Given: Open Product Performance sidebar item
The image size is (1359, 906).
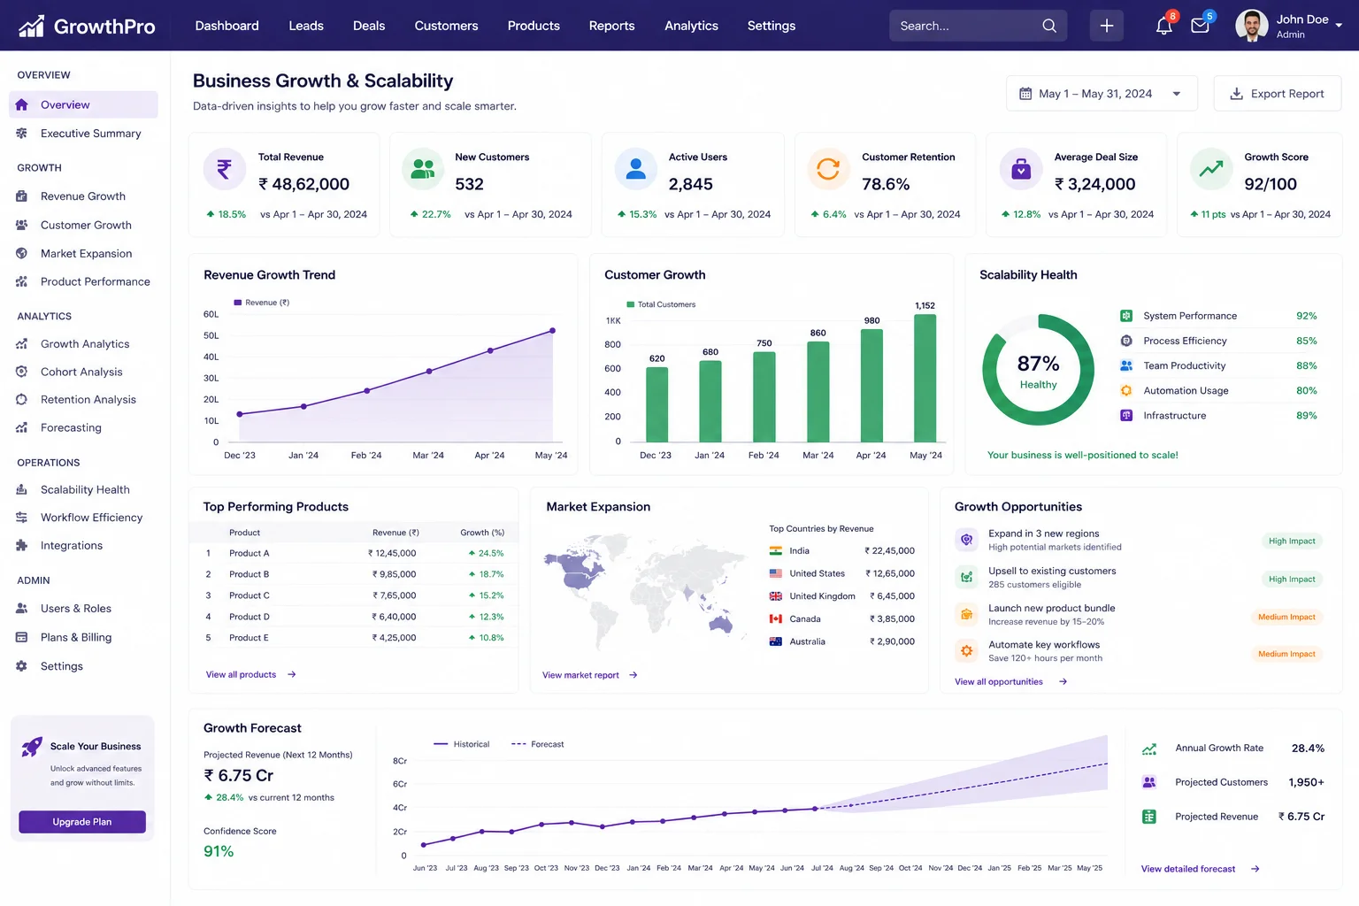Looking at the screenshot, I should (83, 281).
